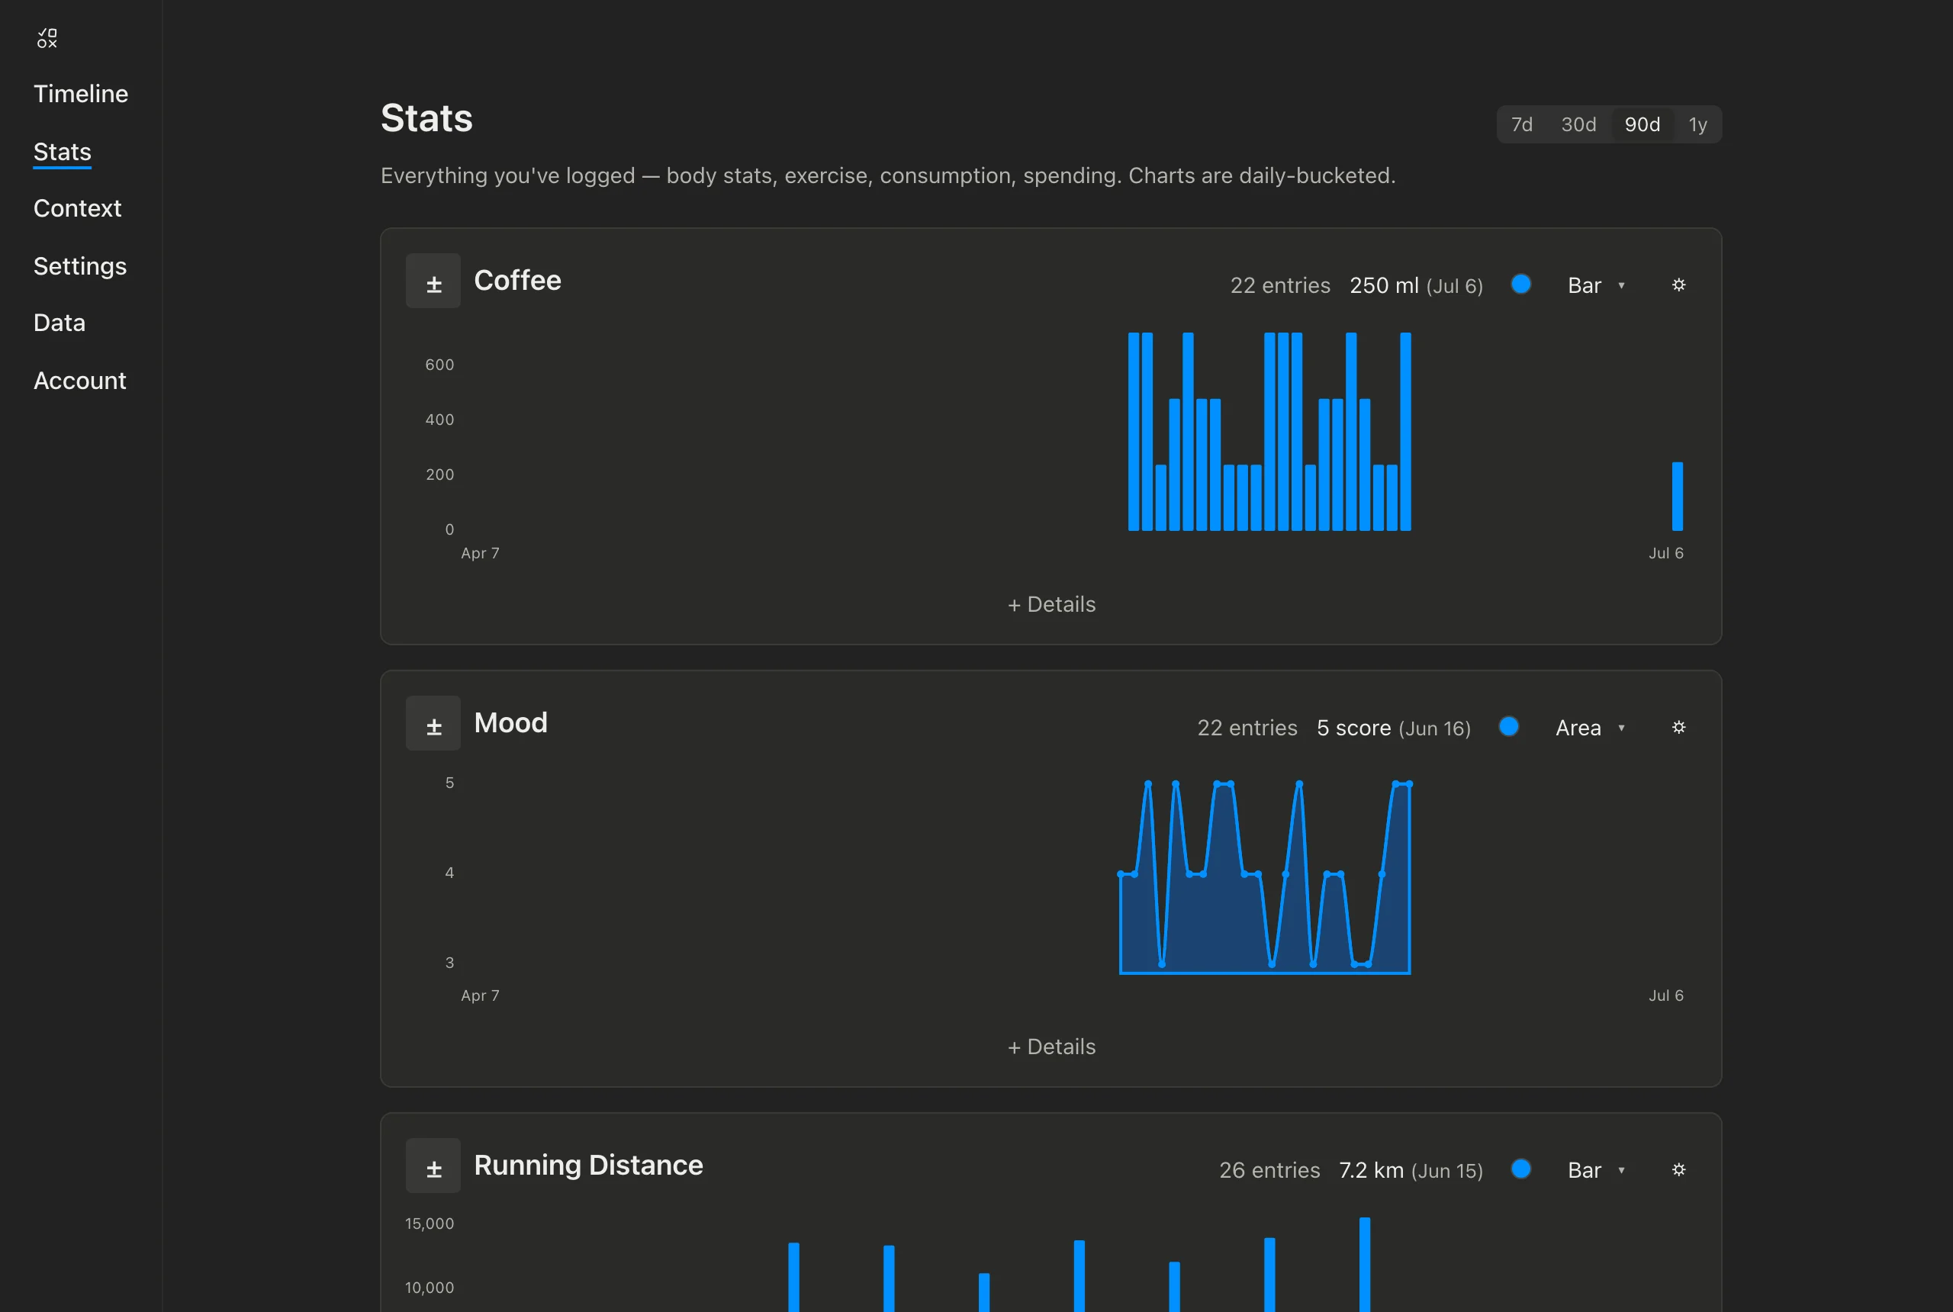Click the '7.2 km' latest running value
Image resolution: width=1953 pixels, height=1312 pixels.
[x=1372, y=1170]
